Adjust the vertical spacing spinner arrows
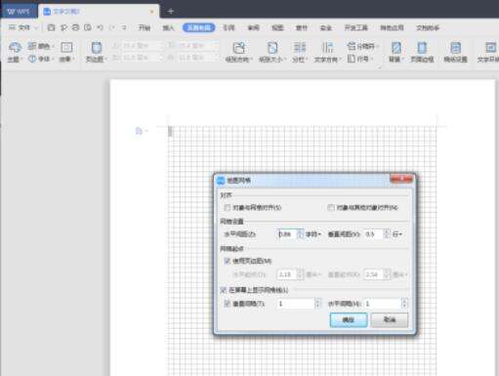The image size is (499, 376). 387,234
